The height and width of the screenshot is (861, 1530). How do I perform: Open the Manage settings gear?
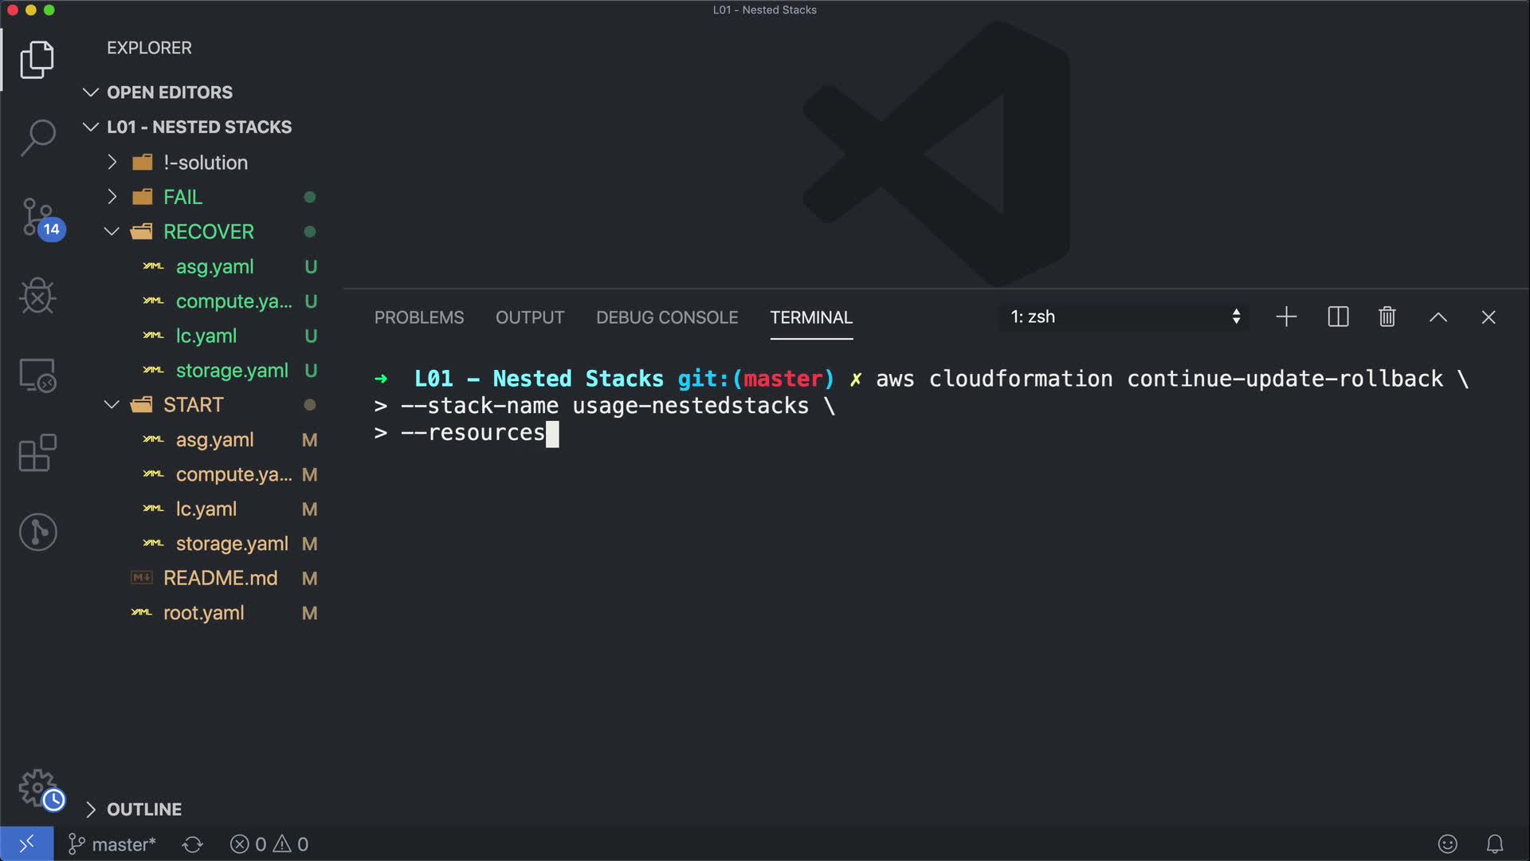[x=37, y=788]
